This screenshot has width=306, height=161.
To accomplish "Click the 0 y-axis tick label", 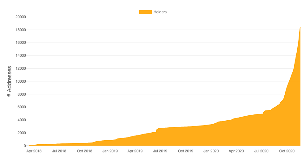I will [x=25, y=146].
